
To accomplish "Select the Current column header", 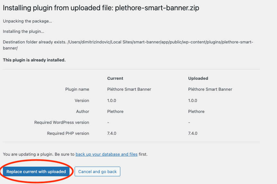I will coord(115,78).
